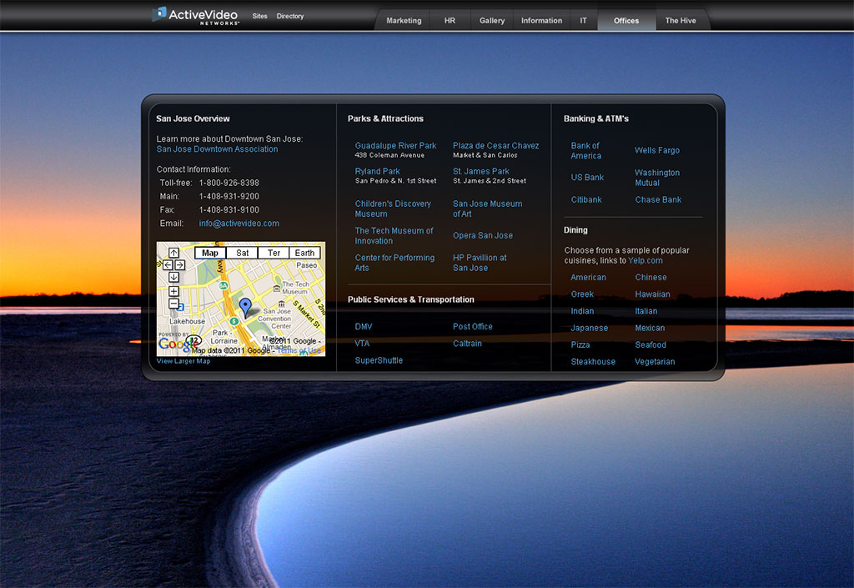The width and height of the screenshot is (854, 588).
Task: Pan the map right with the arrow
Action: pyautogui.click(x=180, y=265)
